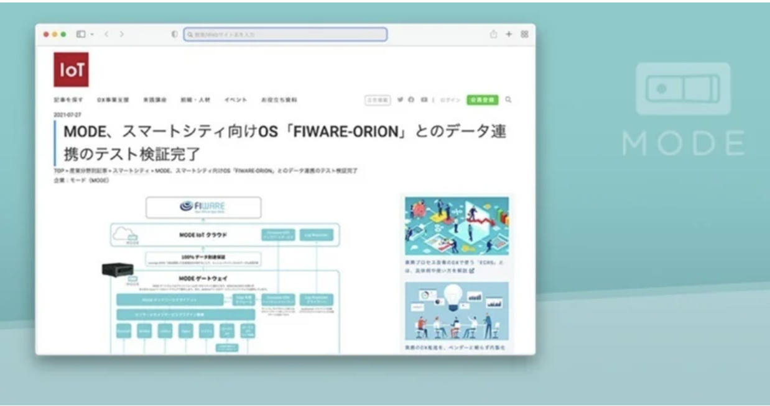The height and width of the screenshot is (406, 770).
Task: Toggle the Safari sidebar button
Action: point(81,35)
